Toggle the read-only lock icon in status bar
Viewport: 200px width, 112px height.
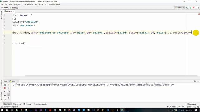tap(195, 107)
